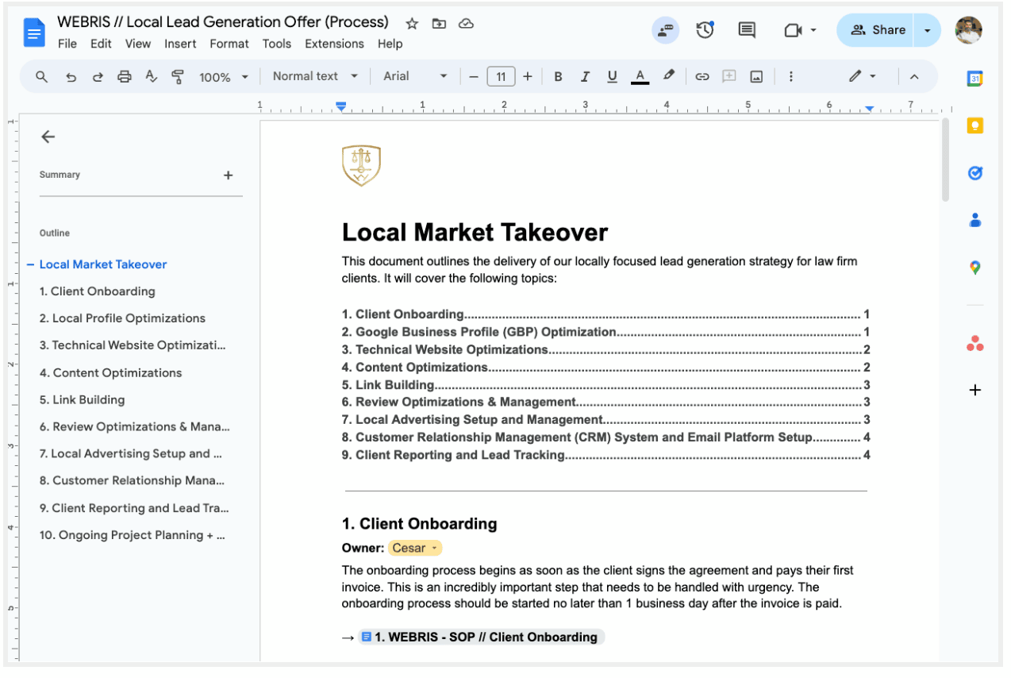1011x678 pixels.
Task: Expand the Normal text style dropdown
Action: [314, 77]
